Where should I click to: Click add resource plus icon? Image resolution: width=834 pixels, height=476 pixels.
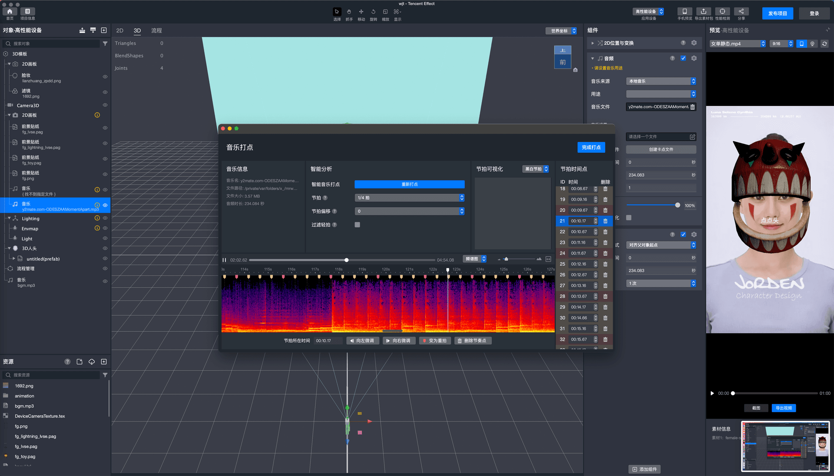pos(104,362)
